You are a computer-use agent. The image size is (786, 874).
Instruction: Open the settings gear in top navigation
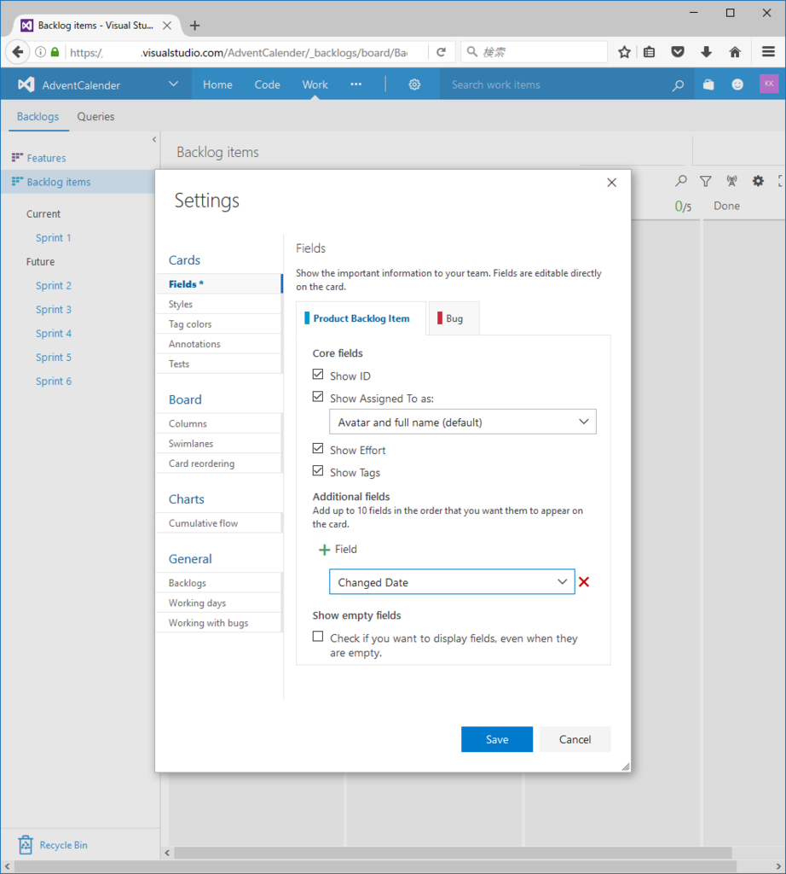point(414,84)
